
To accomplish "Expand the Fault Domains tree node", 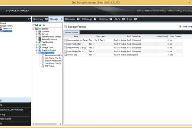I will click(37, 42).
